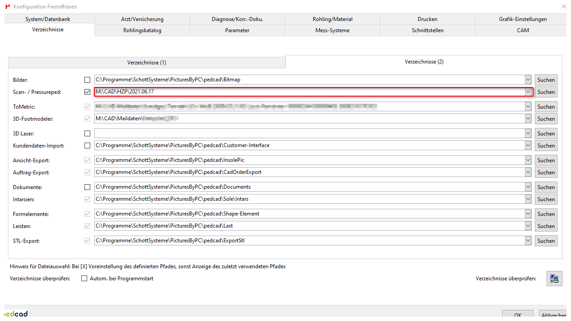Enable the Bilder path checkbox

click(87, 80)
